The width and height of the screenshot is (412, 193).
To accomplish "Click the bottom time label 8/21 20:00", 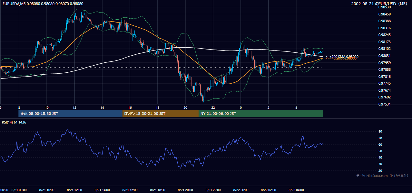I will 185,190.
